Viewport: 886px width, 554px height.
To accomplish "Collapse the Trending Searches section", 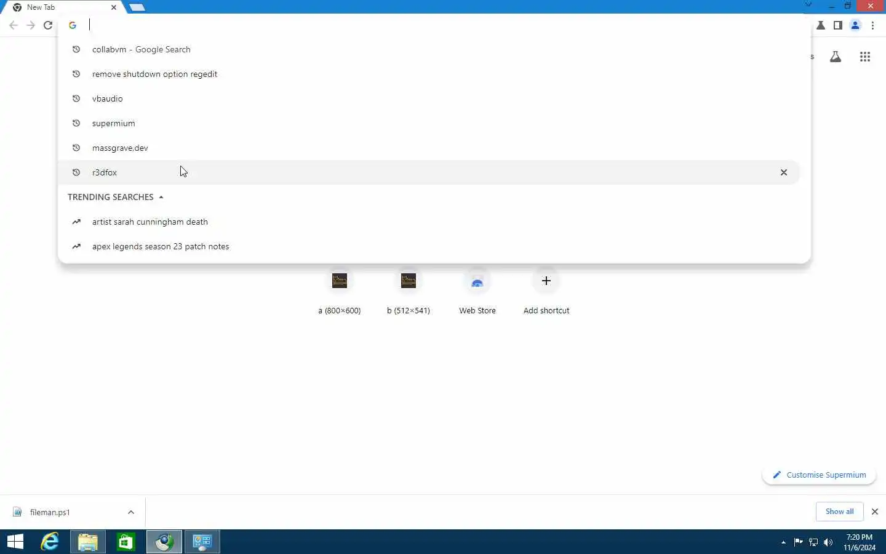I will 161,197.
